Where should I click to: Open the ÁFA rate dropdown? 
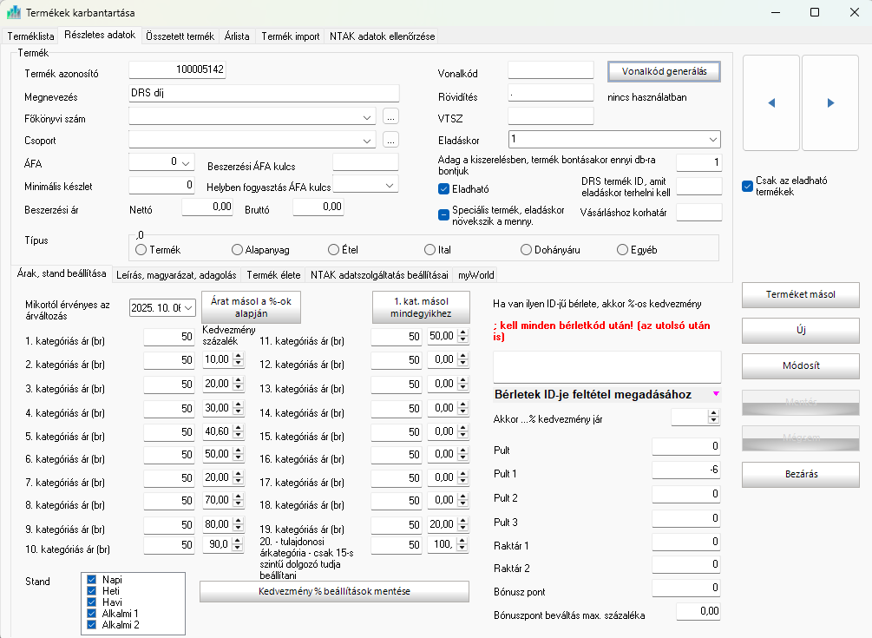tap(186, 162)
